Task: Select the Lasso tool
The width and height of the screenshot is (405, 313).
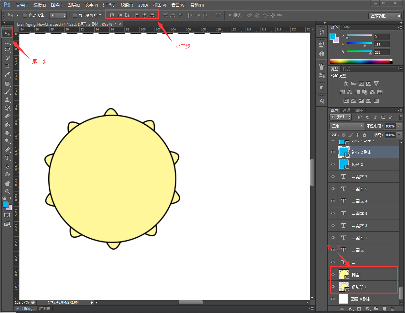Action: (7, 50)
